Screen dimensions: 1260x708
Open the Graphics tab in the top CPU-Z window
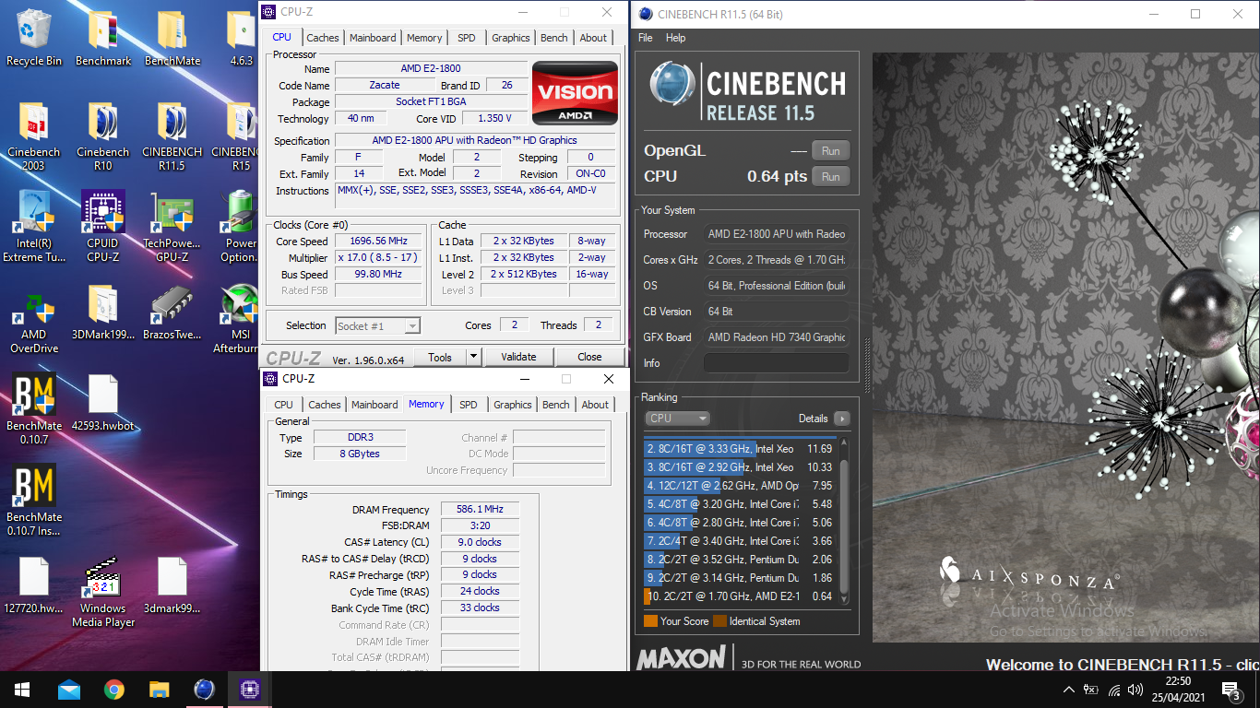pyautogui.click(x=511, y=38)
